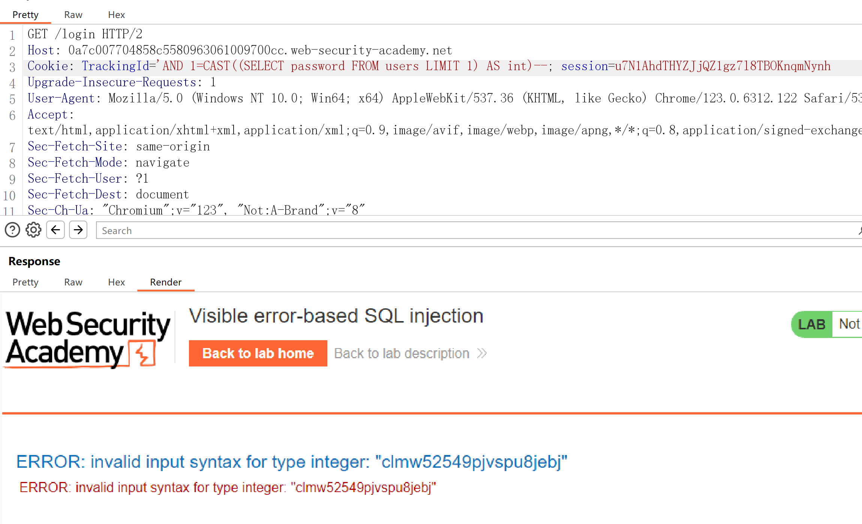862x524 pixels.
Task: Click the LAB status badge
Action: coord(812,324)
